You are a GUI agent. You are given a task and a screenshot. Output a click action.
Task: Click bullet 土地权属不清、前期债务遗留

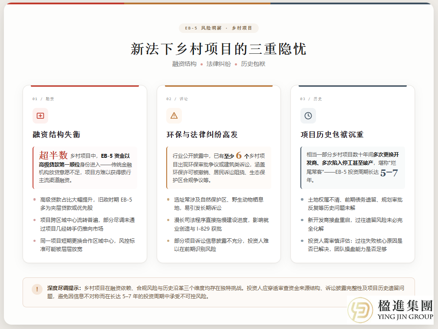pyautogui.click(x=355, y=204)
